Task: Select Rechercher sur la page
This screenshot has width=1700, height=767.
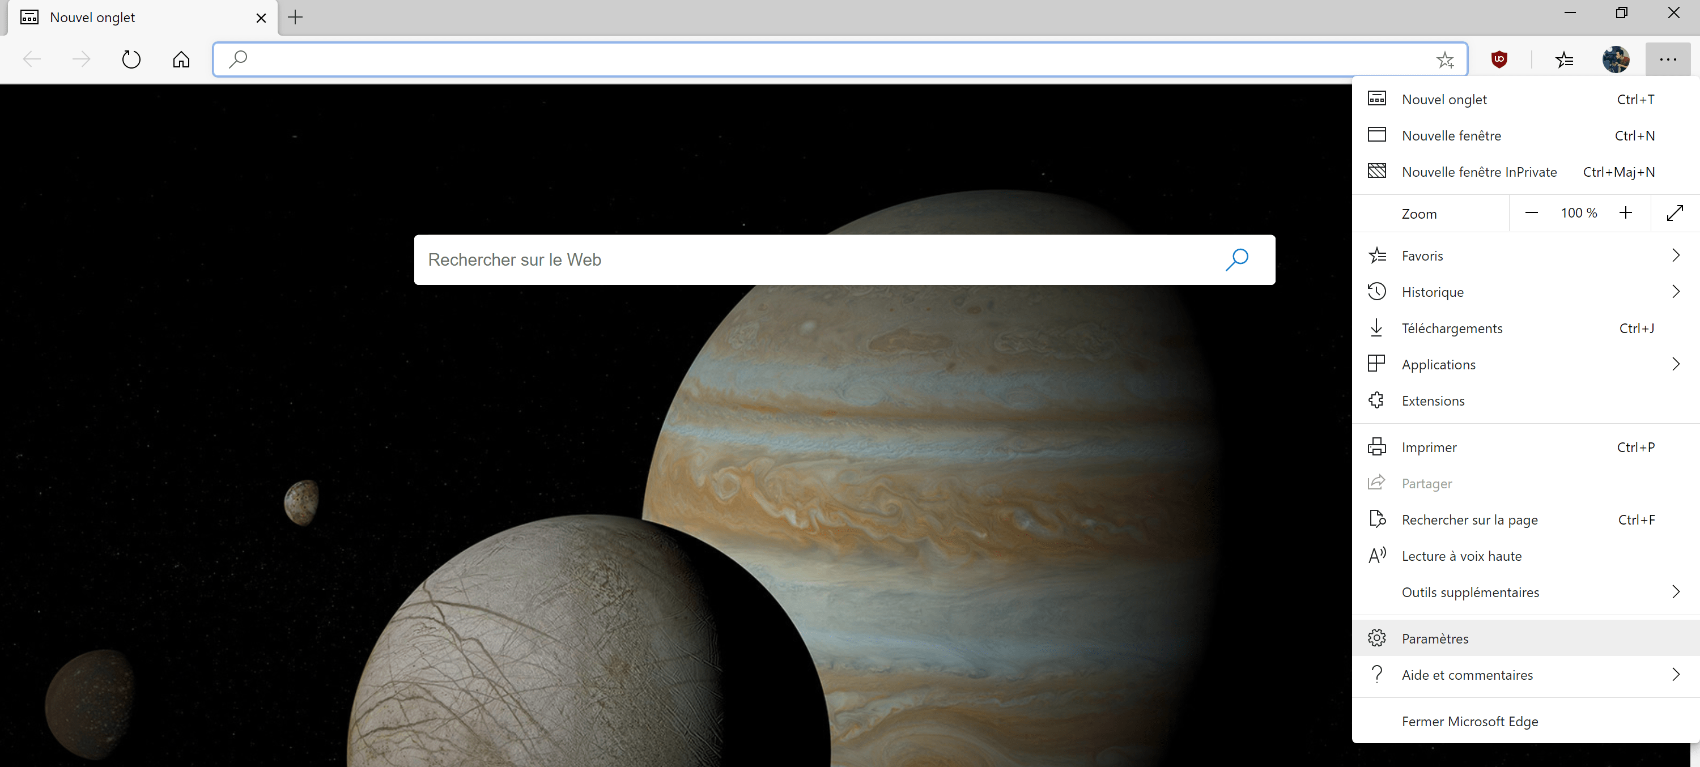Action: [1526, 519]
